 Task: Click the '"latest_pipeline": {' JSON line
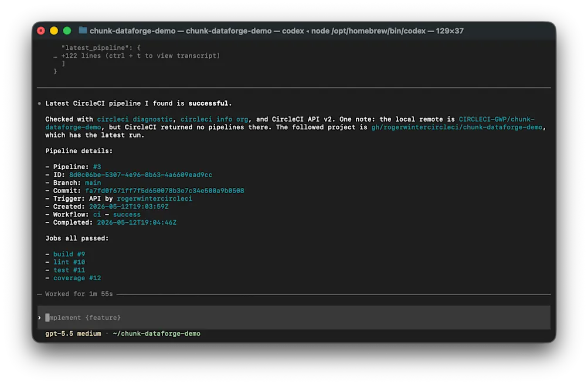pyautogui.click(x=101, y=48)
